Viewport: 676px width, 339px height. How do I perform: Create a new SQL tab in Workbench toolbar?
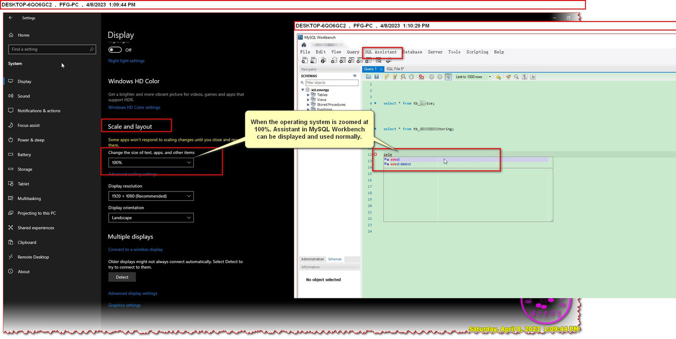click(x=304, y=60)
